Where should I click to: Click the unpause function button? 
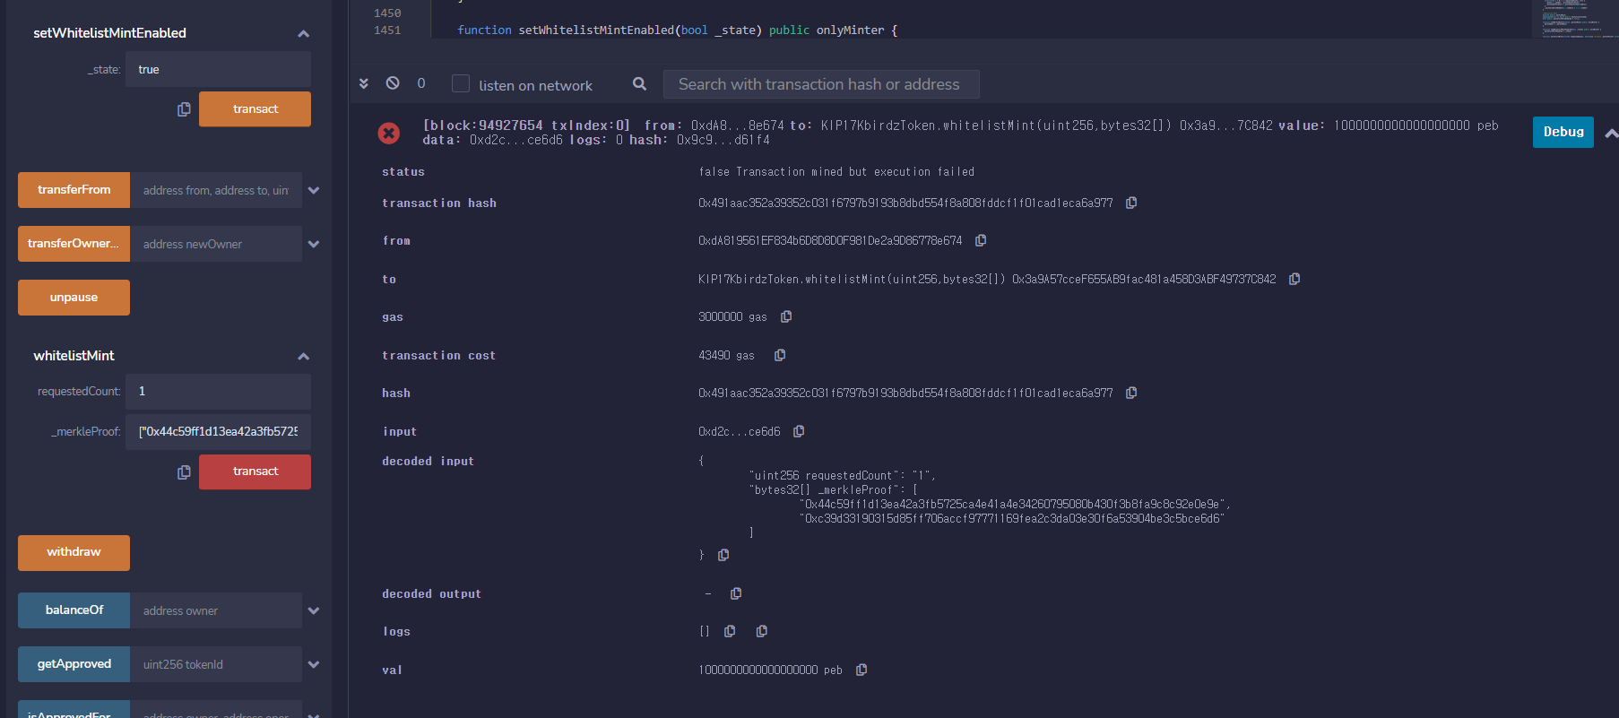(74, 298)
